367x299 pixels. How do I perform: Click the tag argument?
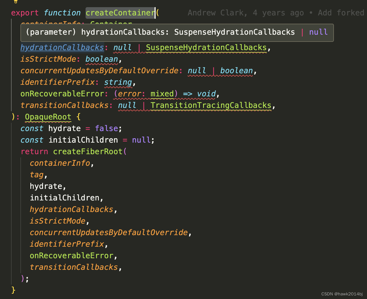tap(37, 175)
